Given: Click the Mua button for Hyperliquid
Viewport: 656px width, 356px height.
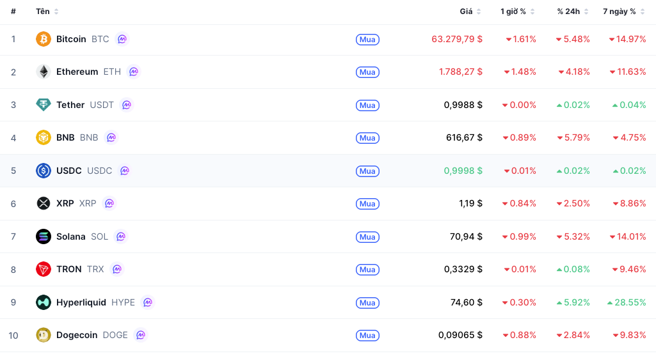Looking at the screenshot, I should [x=367, y=302].
